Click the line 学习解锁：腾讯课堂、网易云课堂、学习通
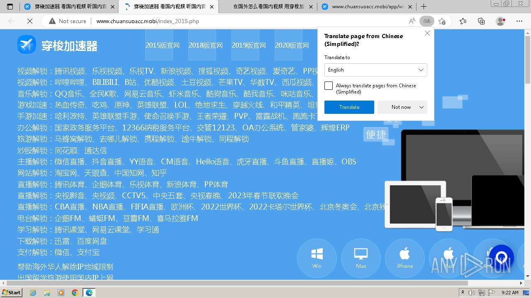Image resolution: width=531 pixels, height=298 pixels. point(88,229)
